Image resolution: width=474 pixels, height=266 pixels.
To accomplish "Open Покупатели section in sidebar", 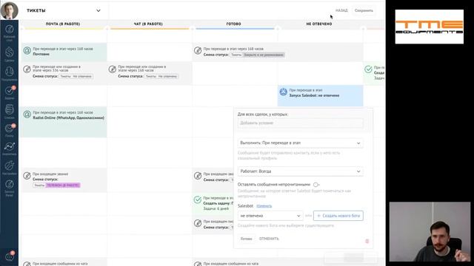I will pos(10,74).
